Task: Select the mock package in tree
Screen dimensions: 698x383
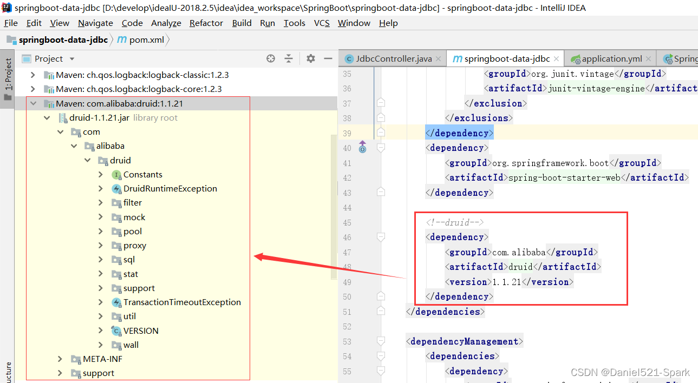Action: click(134, 217)
